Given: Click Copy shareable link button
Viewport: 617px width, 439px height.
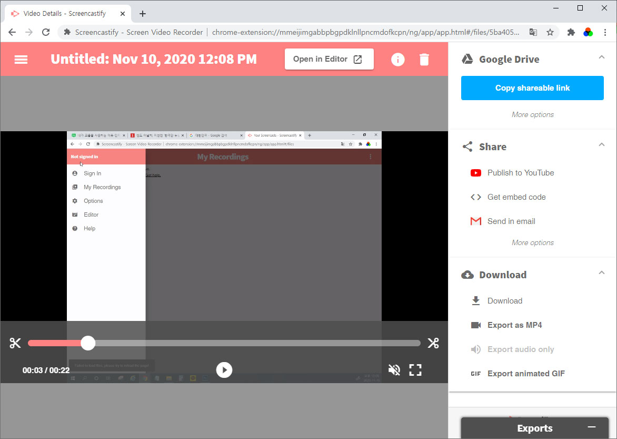Looking at the screenshot, I should pos(532,88).
